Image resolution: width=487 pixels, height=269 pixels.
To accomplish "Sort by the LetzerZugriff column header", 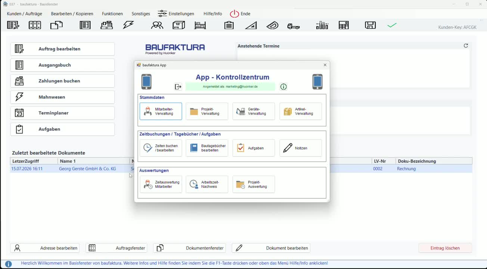I will click(x=34, y=161).
